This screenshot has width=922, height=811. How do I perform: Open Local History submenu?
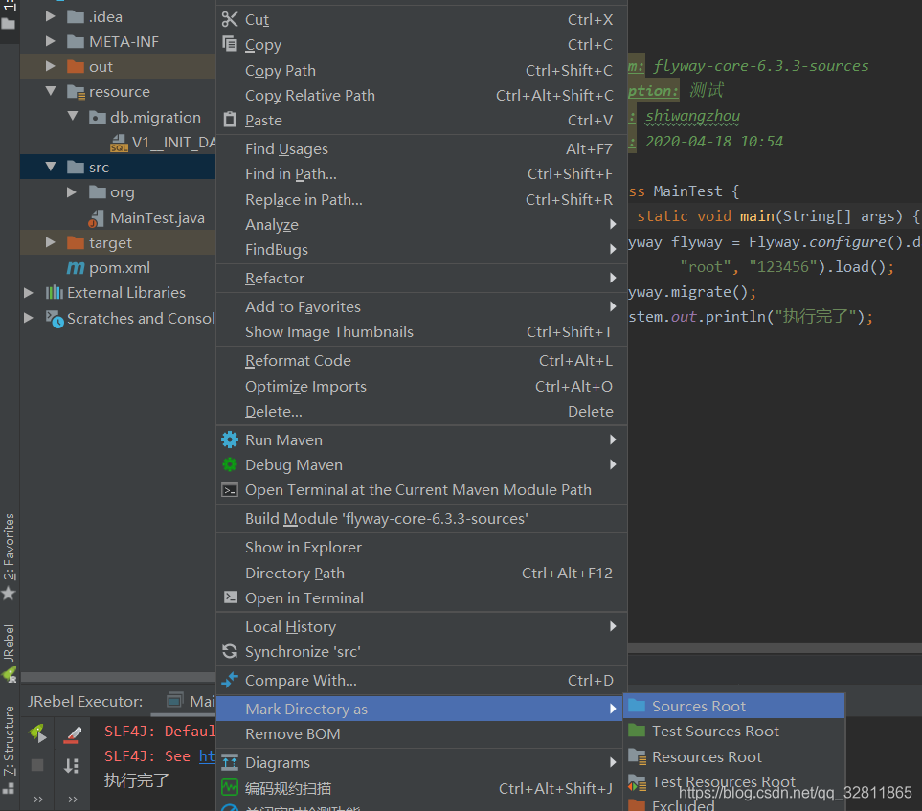point(421,627)
